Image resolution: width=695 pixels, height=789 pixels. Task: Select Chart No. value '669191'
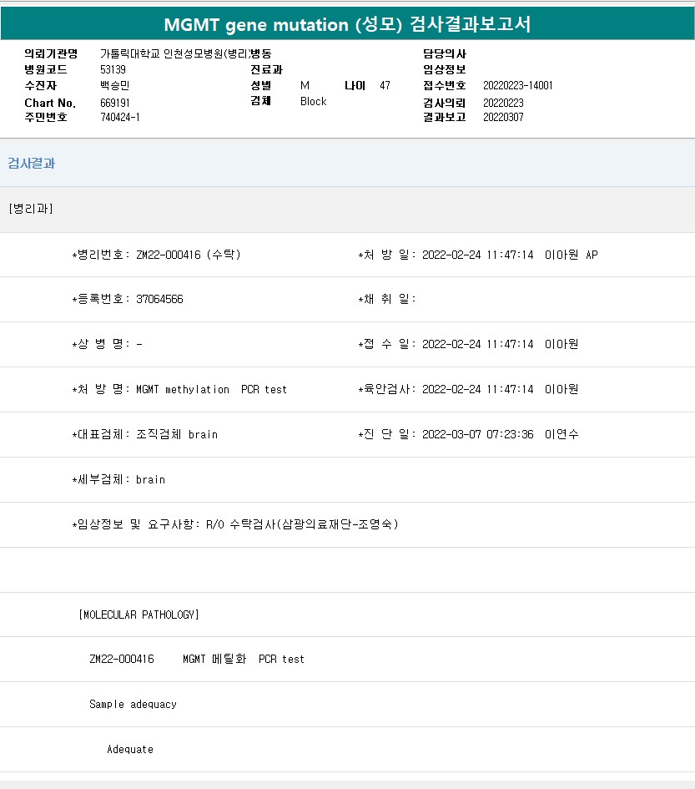114,103
